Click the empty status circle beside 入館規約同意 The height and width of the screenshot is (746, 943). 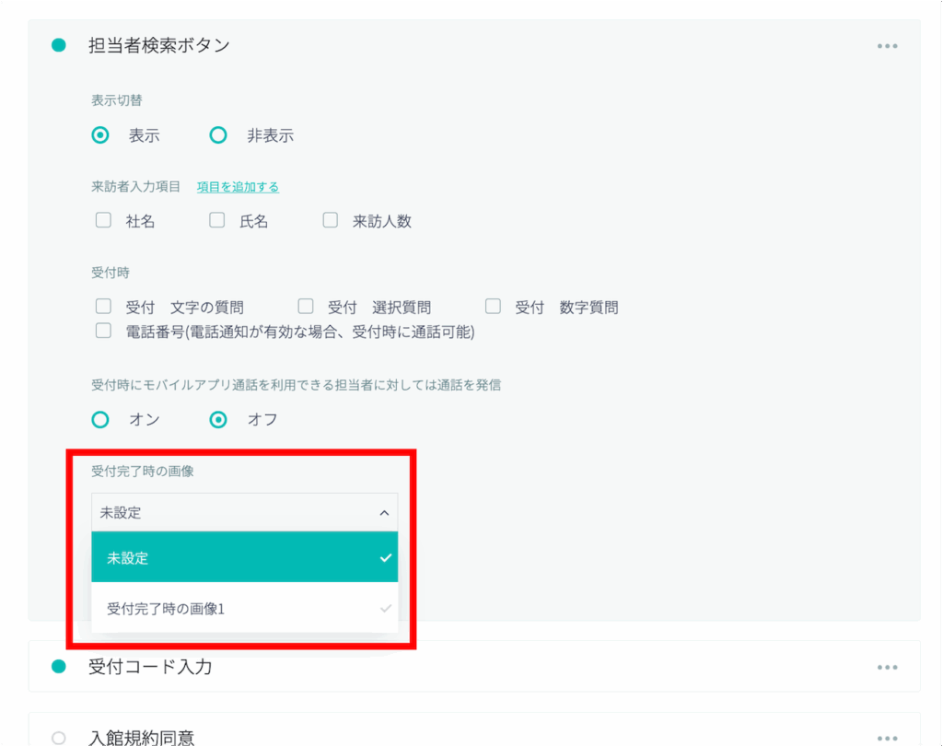59,738
